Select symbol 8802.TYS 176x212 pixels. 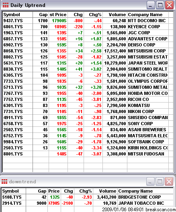[x=13, y=57]
